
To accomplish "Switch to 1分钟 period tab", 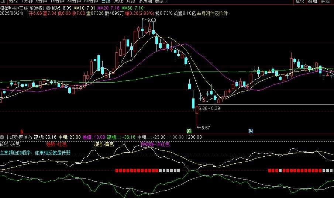I will point(27,1).
